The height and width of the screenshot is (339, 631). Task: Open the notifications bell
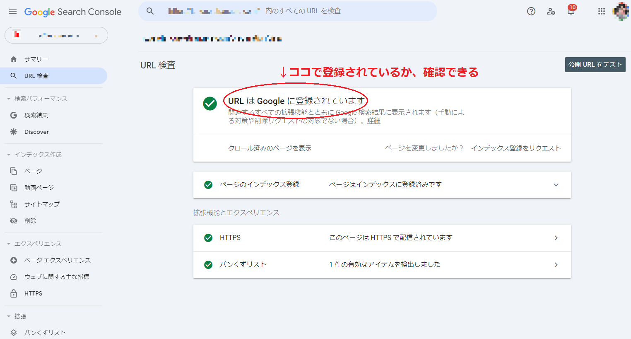(571, 11)
